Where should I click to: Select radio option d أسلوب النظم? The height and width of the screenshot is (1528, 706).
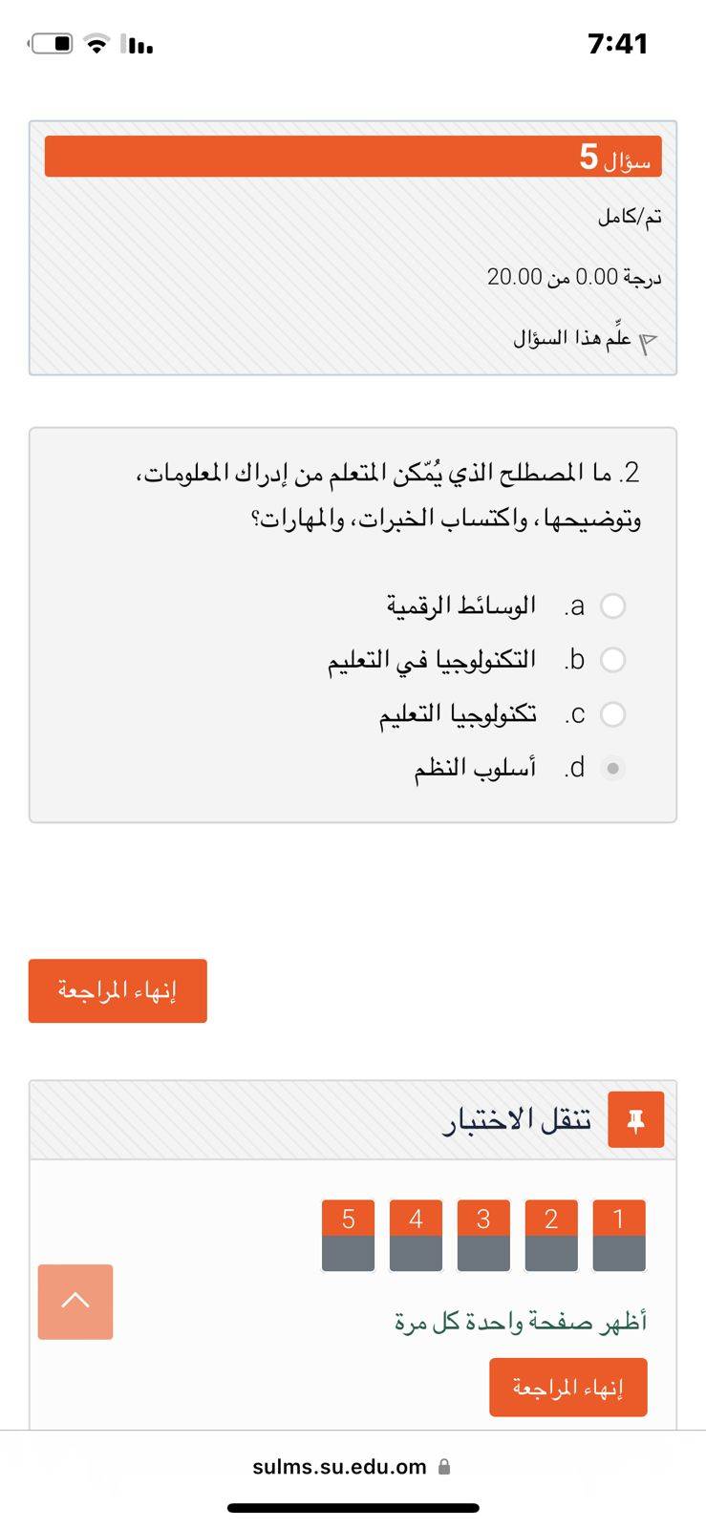pos(612,768)
